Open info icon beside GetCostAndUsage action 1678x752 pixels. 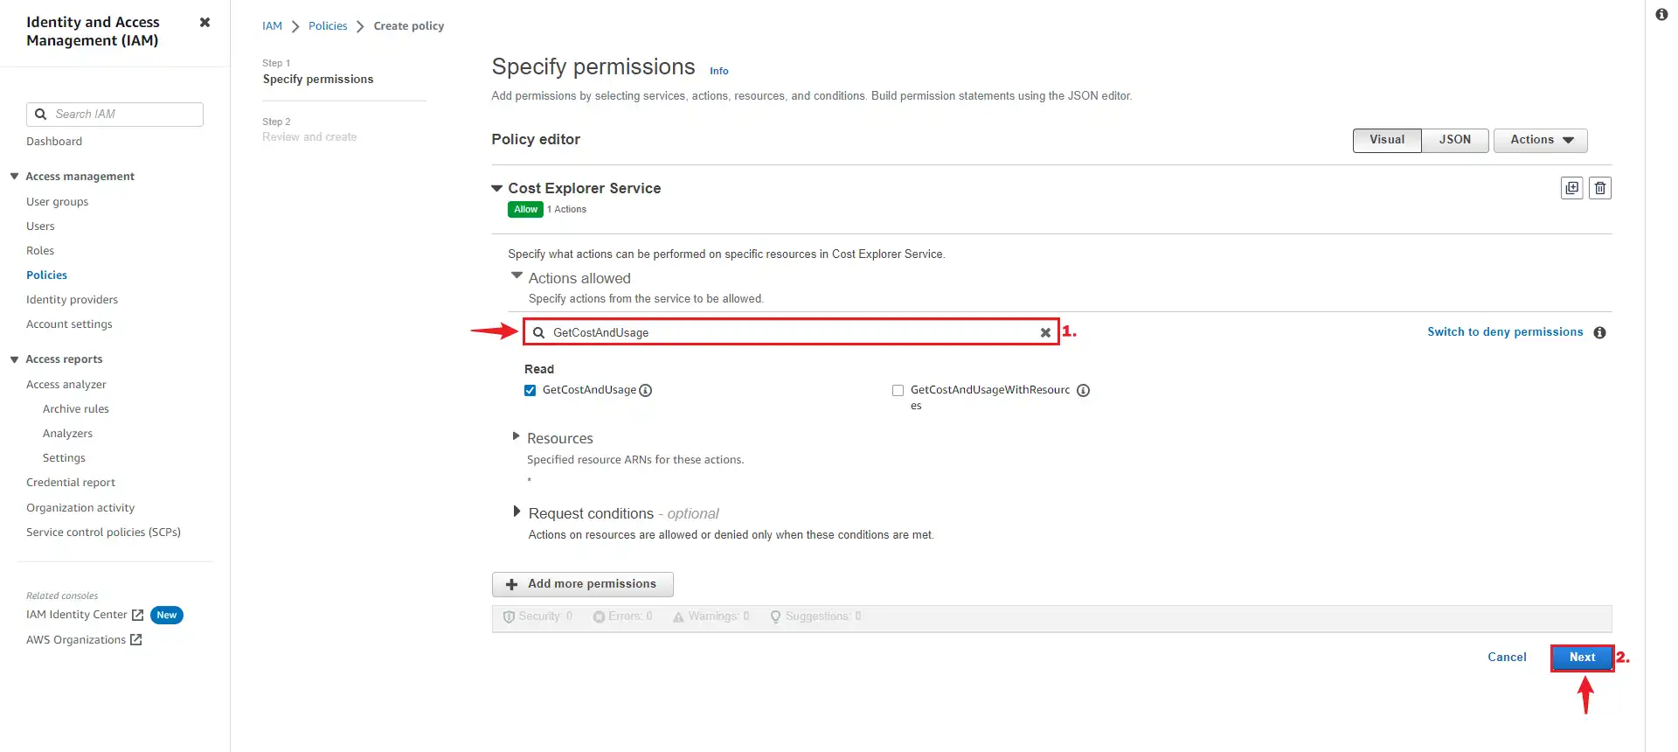(646, 391)
